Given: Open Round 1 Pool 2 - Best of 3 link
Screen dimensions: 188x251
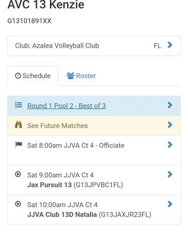Looking at the screenshot, I should tap(66, 106).
